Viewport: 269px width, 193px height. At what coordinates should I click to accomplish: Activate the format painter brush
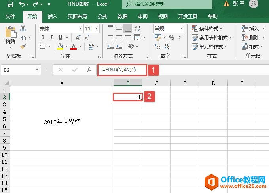tap(23, 46)
